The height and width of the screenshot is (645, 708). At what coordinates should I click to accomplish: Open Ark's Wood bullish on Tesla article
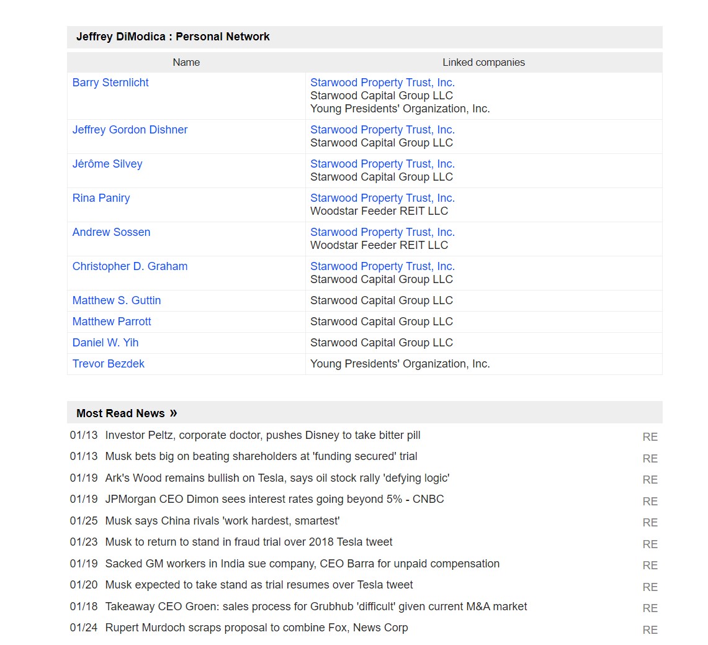coord(277,479)
